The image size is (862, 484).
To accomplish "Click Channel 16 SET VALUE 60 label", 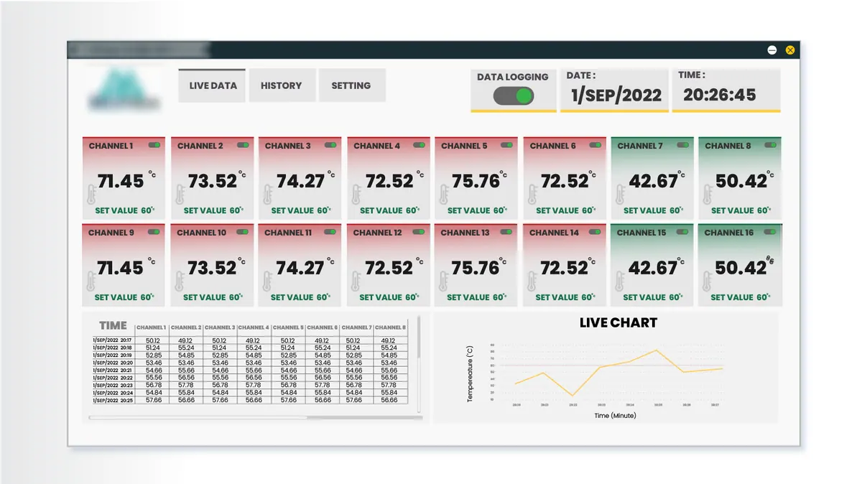I will coord(741,297).
